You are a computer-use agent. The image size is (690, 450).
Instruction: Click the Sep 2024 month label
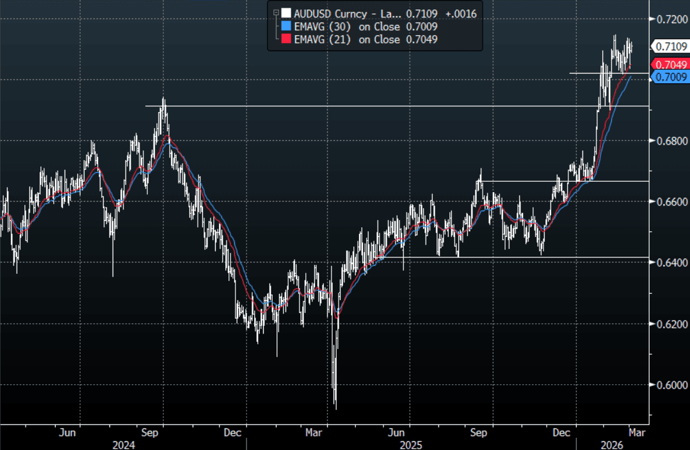(150, 433)
